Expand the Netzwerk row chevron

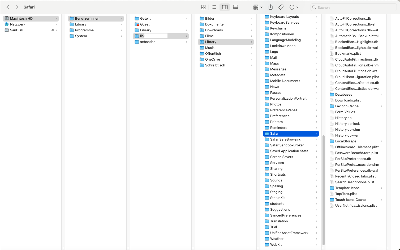pos(56,24)
